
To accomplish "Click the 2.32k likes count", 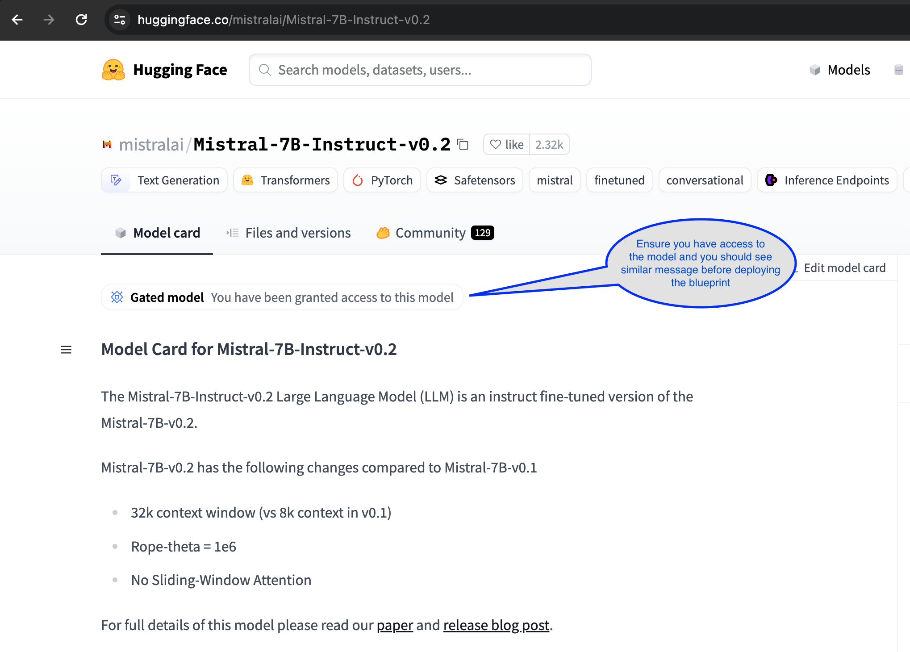I will 549,145.
